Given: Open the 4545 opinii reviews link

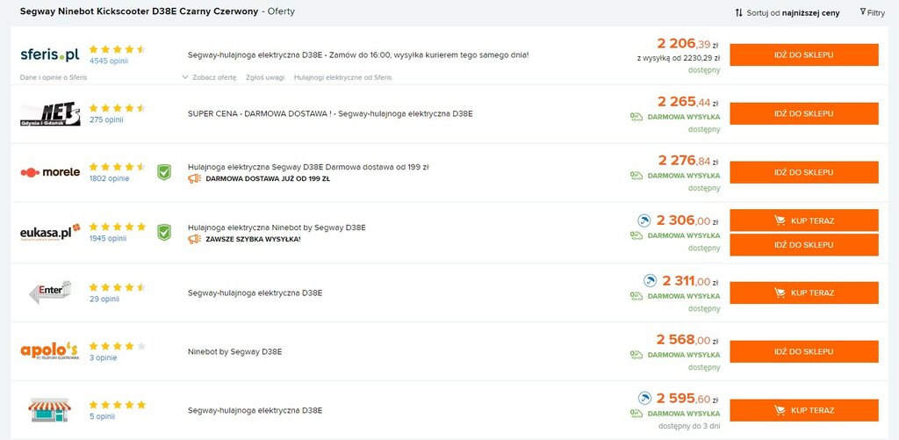Looking at the screenshot, I should pos(108,61).
